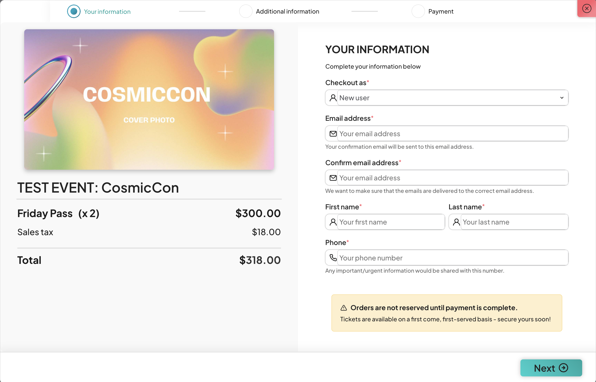
Task: Click the CosmicCon cover photo
Action: [x=149, y=99]
